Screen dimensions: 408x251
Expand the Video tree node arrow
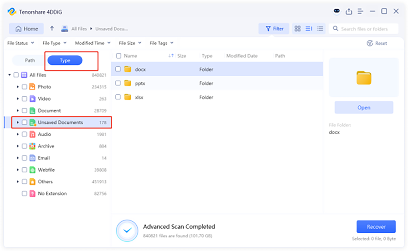(18, 99)
